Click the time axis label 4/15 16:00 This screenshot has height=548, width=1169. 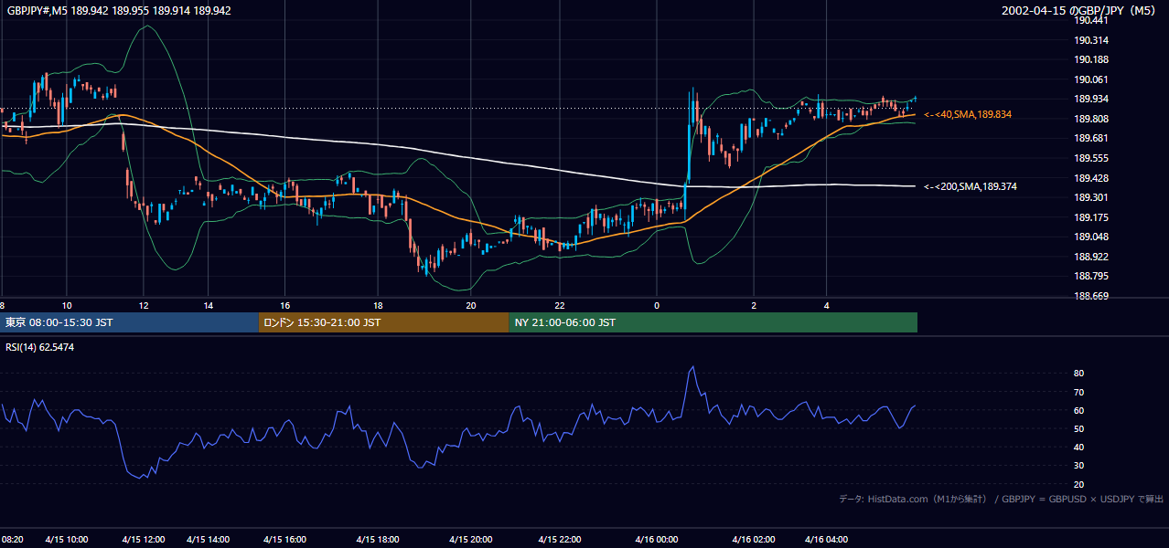[x=284, y=540]
